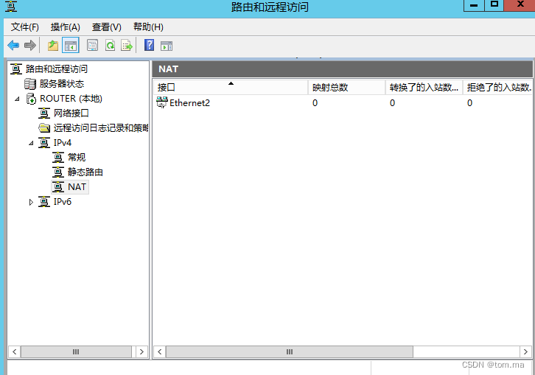The height and width of the screenshot is (375, 535).
Task: Sort by the 映射总数 column header
Action: [x=346, y=88]
